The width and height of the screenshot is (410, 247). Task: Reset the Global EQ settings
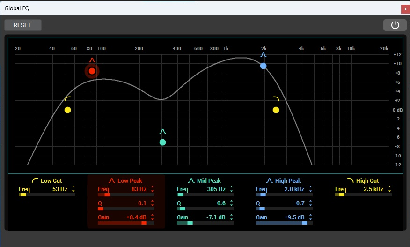point(23,25)
